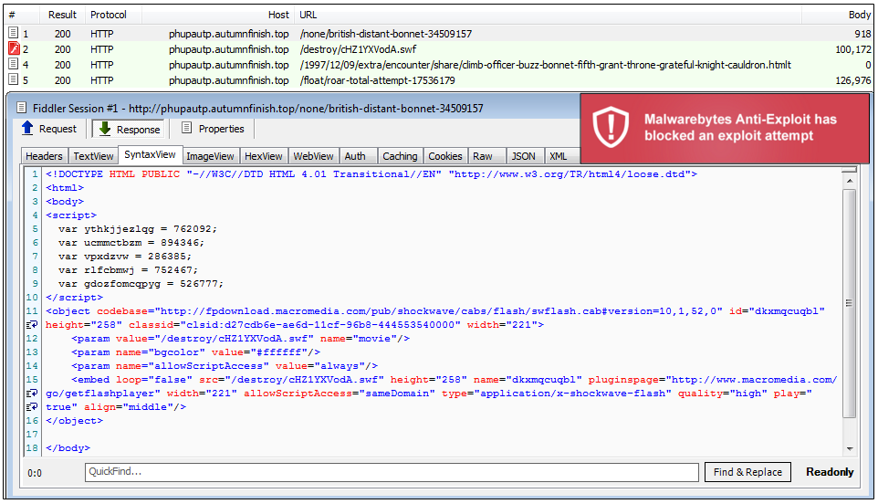Open the Headers tab
The width and height of the screenshot is (878, 504).
pyautogui.click(x=44, y=156)
